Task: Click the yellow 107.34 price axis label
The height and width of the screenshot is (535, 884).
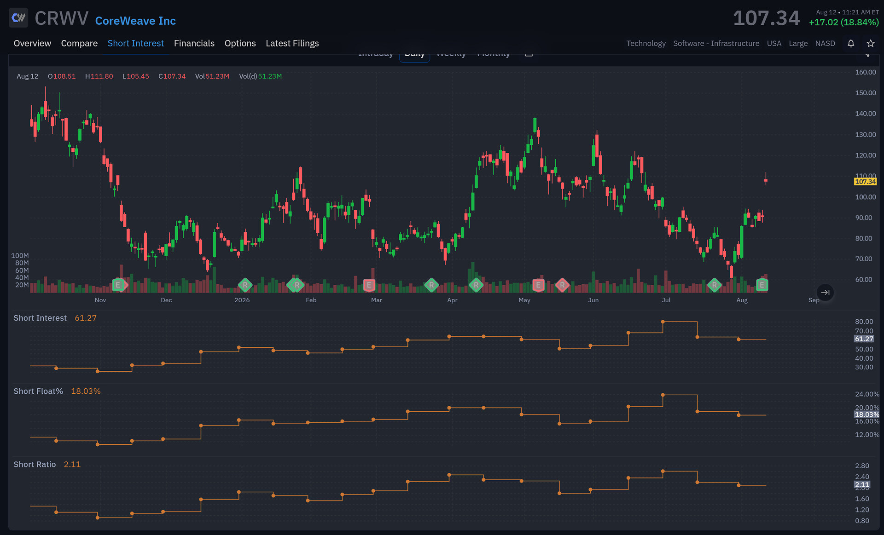Action: [866, 182]
